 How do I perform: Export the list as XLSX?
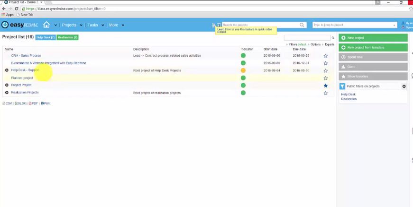[20, 103]
